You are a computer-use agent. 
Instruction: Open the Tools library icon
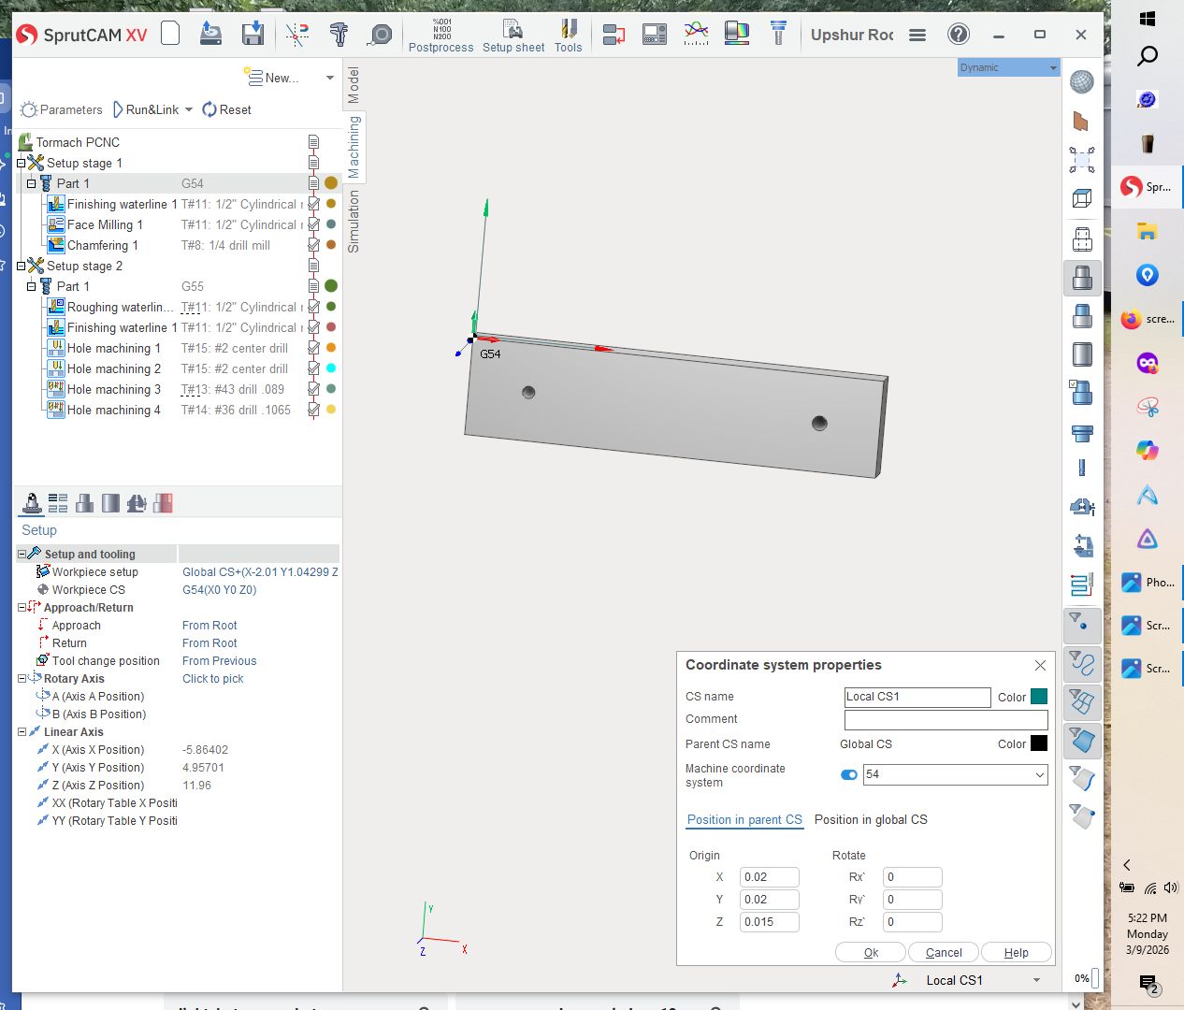(x=568, y=36)
